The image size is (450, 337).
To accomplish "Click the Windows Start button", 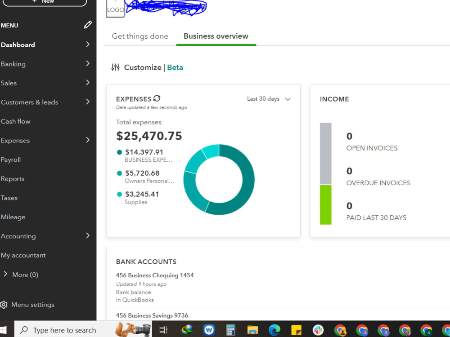I will coord(4,329).
